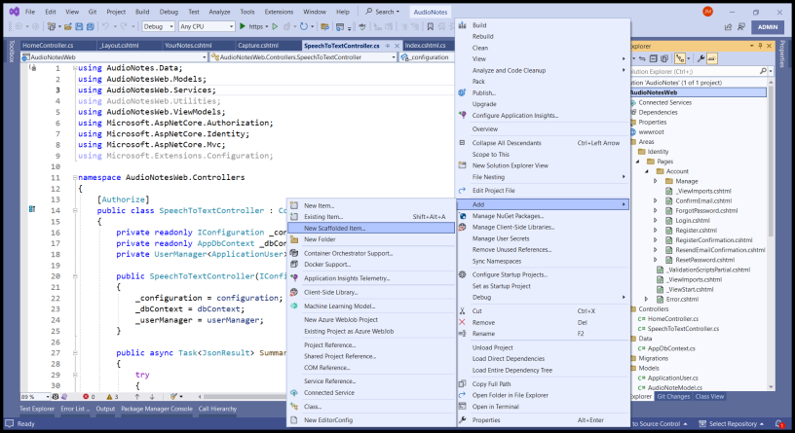
Task: Open the Toolbox side panel tab
Action: (x=11, y=52)
